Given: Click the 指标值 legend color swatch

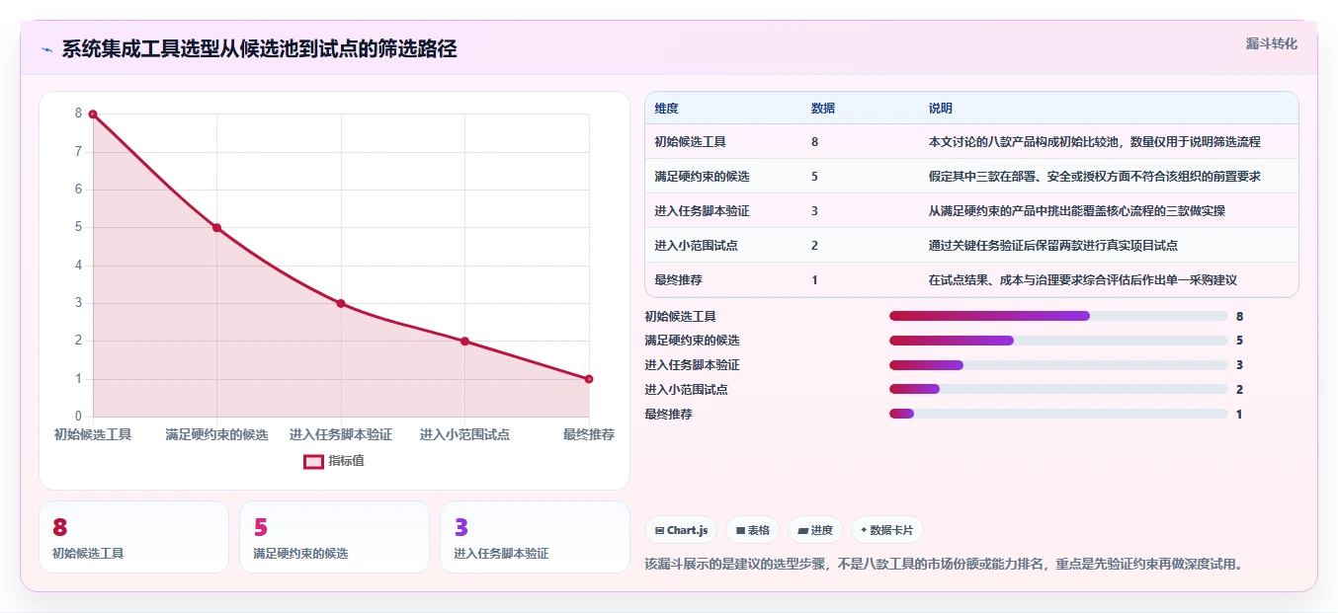Looking at the screenshot, I should [313, 461].
